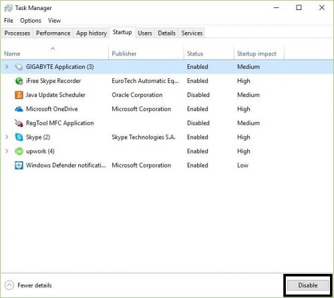Expand the upwork (4) group
The image size is (334, 298).
pos(7,151)
